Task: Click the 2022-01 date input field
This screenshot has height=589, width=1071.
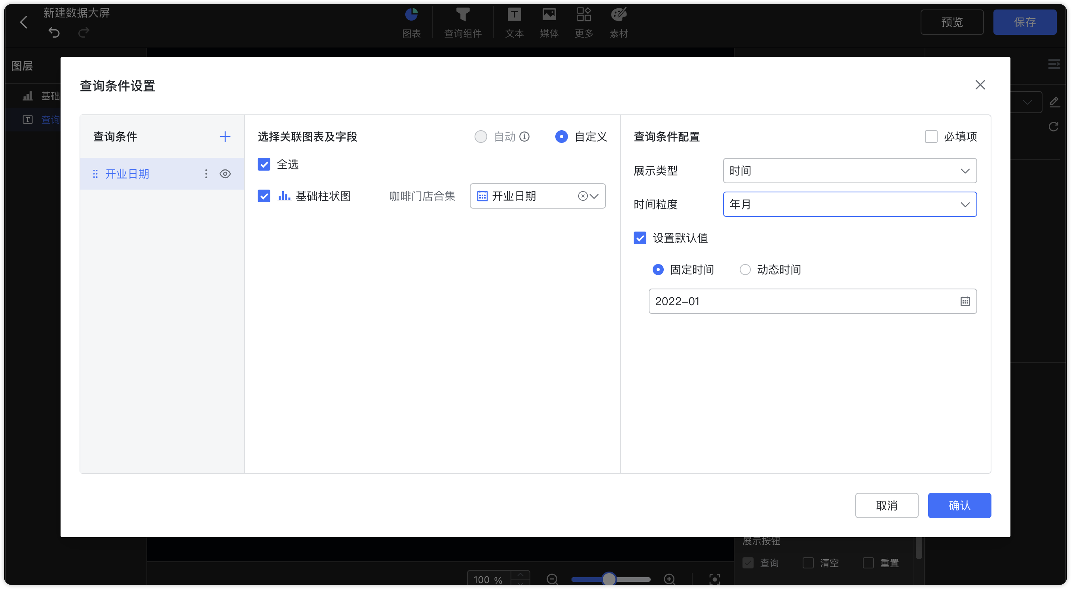Action: point(813,301)
